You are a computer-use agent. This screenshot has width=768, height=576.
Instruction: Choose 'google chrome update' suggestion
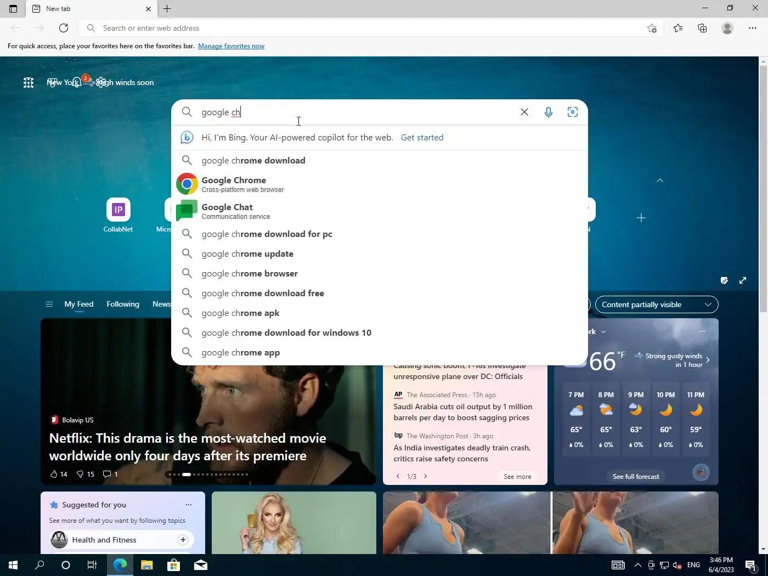[379, 253]
